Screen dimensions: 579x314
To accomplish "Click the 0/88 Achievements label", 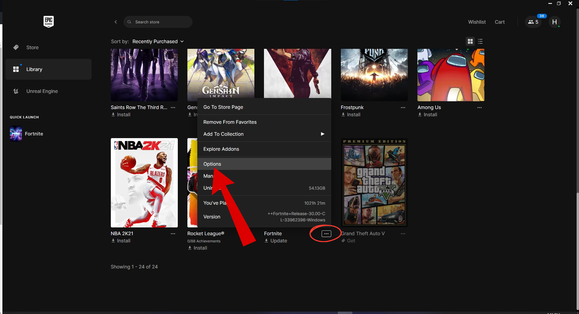I will (x=204, y=241).
